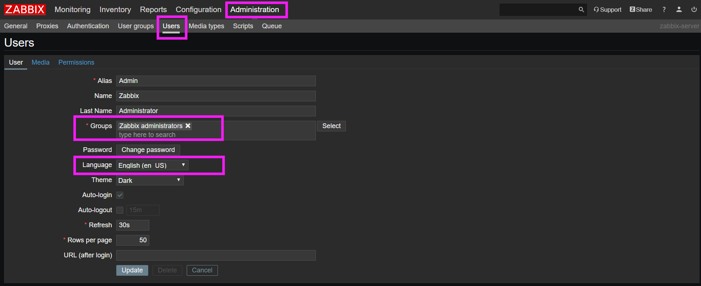Viewport: 701px width, 286px height.
Task: Remove Zabbix administrators group tag
Action: tap(188, 126)
